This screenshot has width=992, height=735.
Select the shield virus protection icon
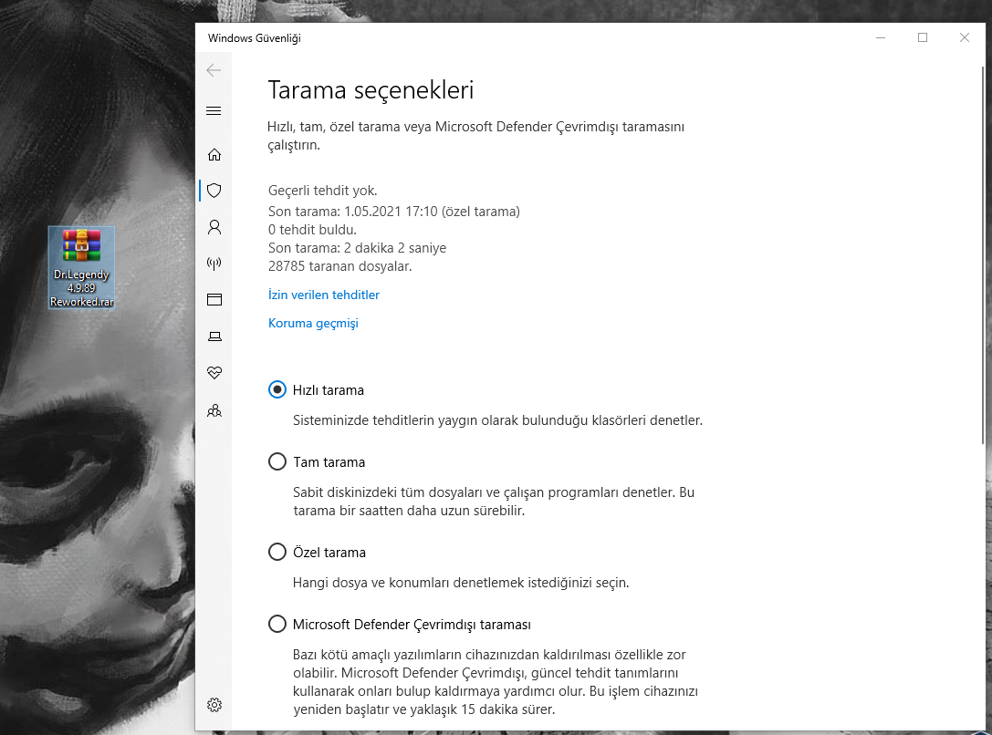point(214,191)
